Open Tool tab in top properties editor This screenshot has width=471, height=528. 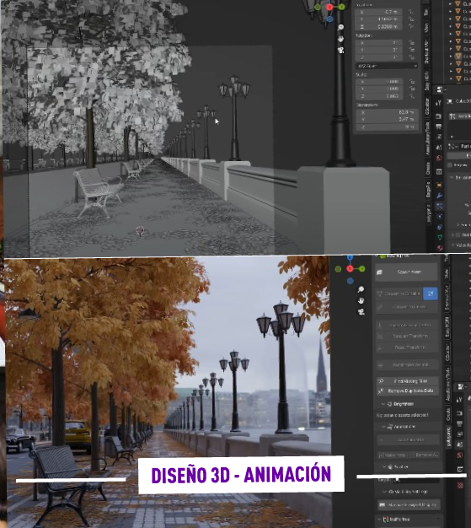click(439, 103)
